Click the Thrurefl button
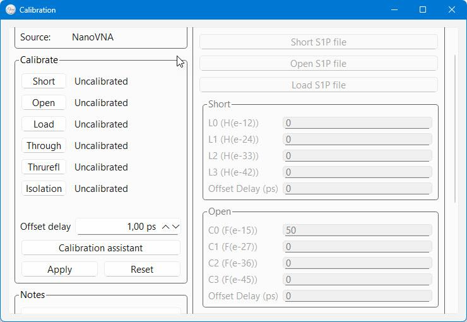Viewport: 467px width, 322px height. (x=44, y=167)
